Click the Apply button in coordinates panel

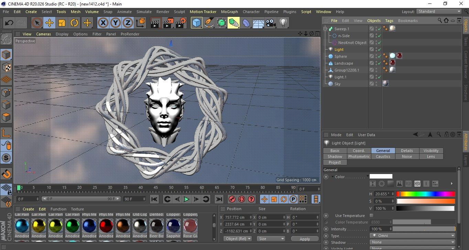305,239
